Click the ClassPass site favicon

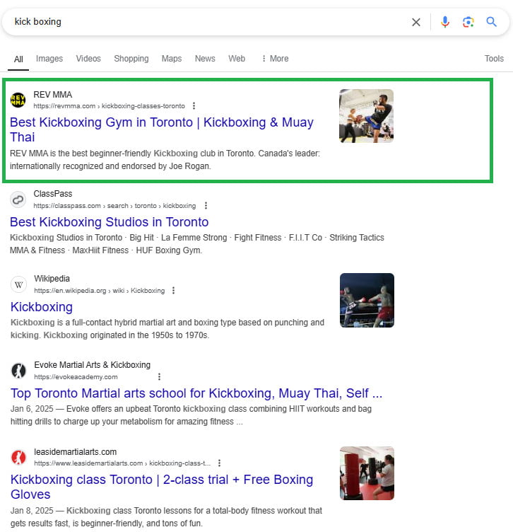[x=18, y=199]
